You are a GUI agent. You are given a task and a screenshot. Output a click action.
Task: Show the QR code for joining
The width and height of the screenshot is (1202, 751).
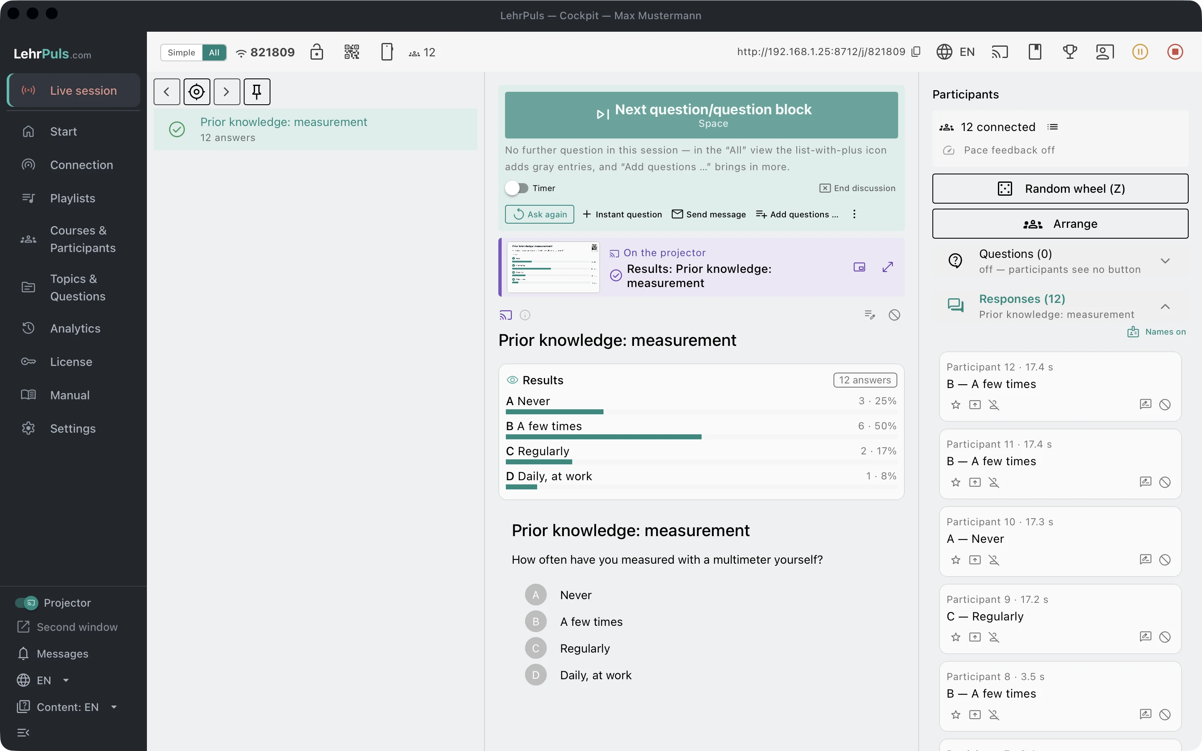(352, 52)
